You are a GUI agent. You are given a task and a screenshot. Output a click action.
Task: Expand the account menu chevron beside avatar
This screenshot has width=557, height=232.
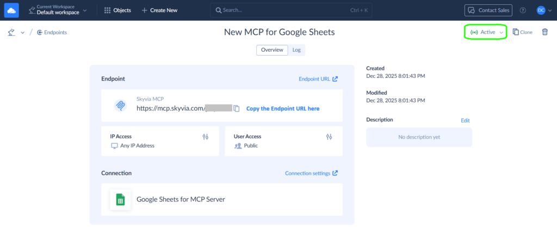click(x=549, y=11)
